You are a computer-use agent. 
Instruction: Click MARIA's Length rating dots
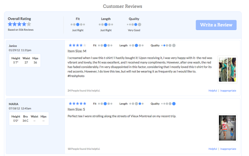pos(136,104)
